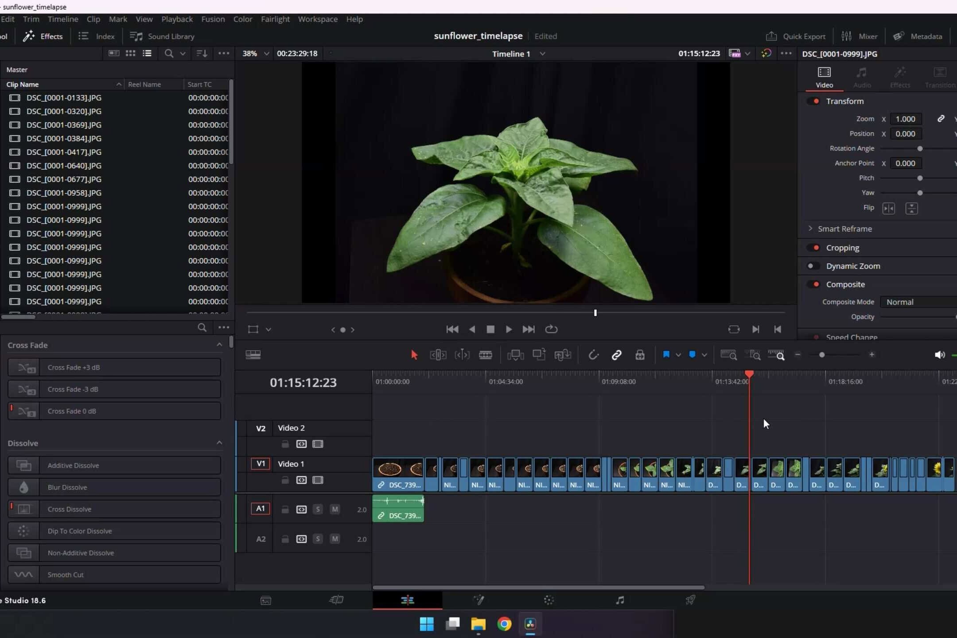Open the Cut page icon
Viewport: 957px width, 638px height.
pyautogui.click(x=336, y=600)
